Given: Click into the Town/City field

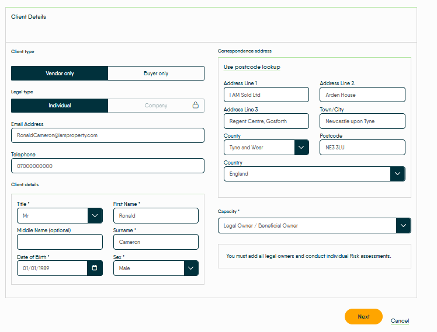Looking at the screenshot, I should pyautogui.click(x=362, y=121).
